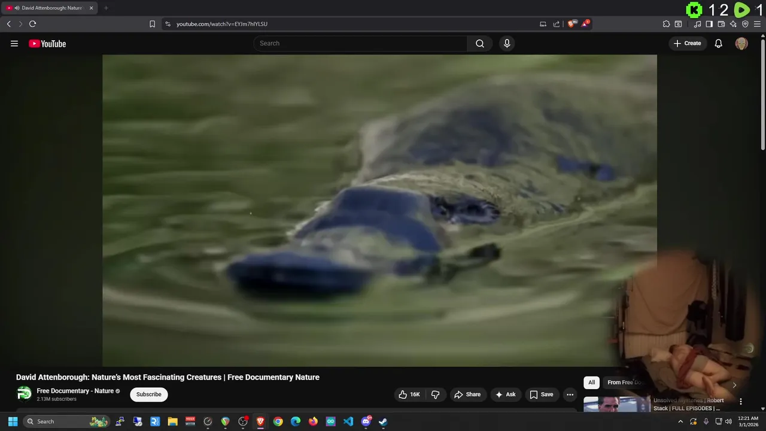Open more actions ellipsis under video
The height and width of the screenshot is (431, 766).
(x=570, y=394)
